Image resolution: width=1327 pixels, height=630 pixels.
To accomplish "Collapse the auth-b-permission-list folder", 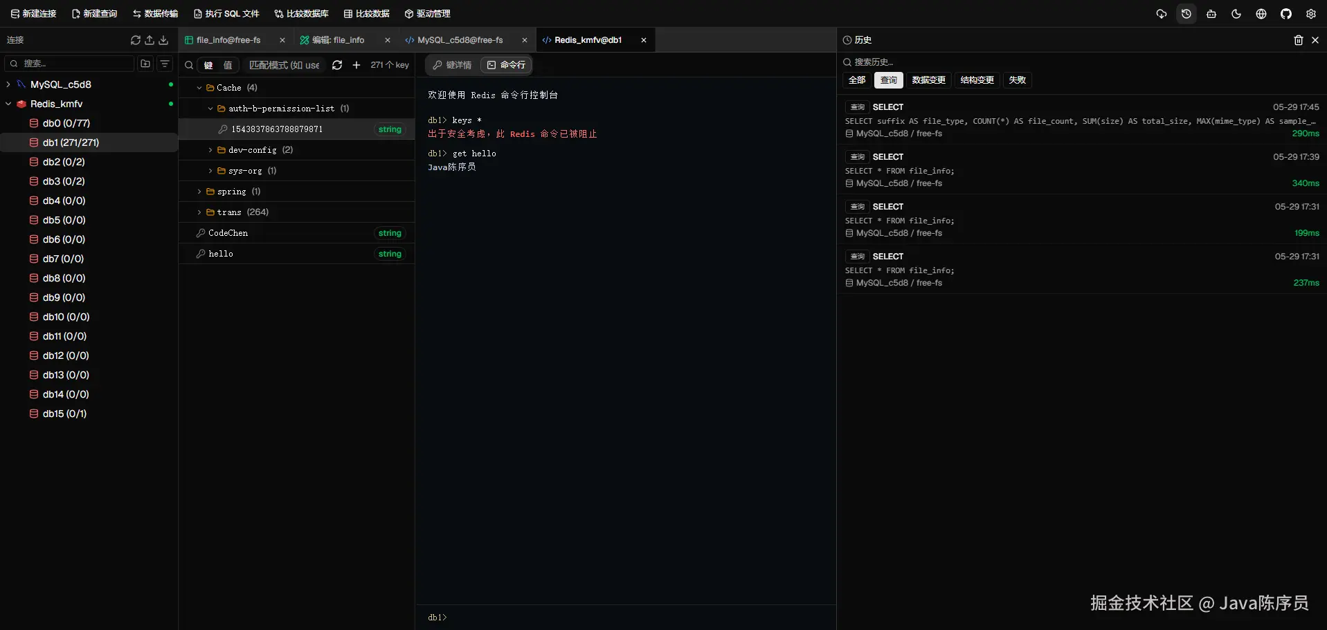I will (x=210, y=109).
